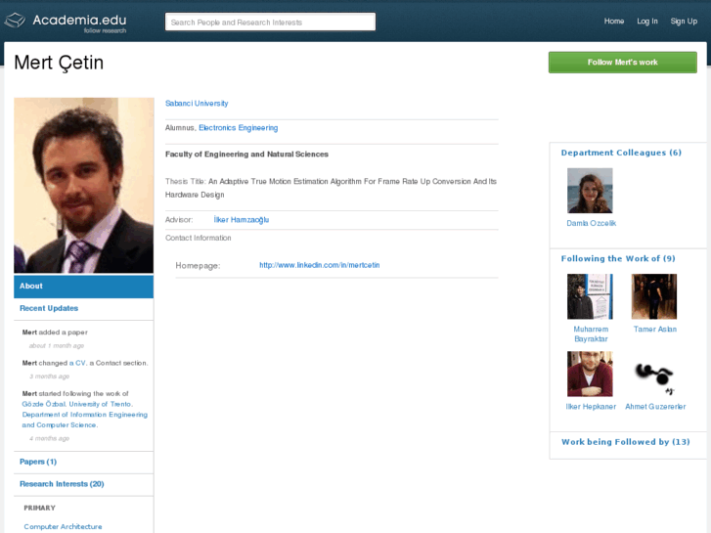Click the Academia.edu logo icon
Screen dimensions: 711x533
point(15,21)
